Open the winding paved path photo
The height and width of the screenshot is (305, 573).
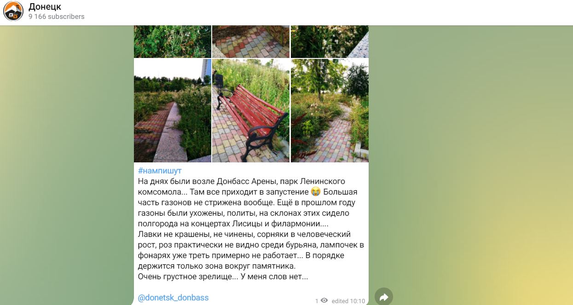(x=330, y=110)
